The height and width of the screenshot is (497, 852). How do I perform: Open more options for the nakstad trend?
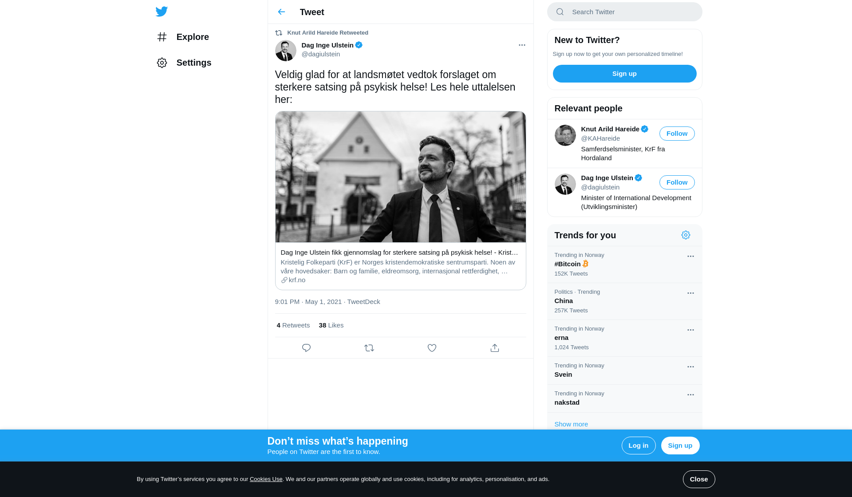(690, 395)
